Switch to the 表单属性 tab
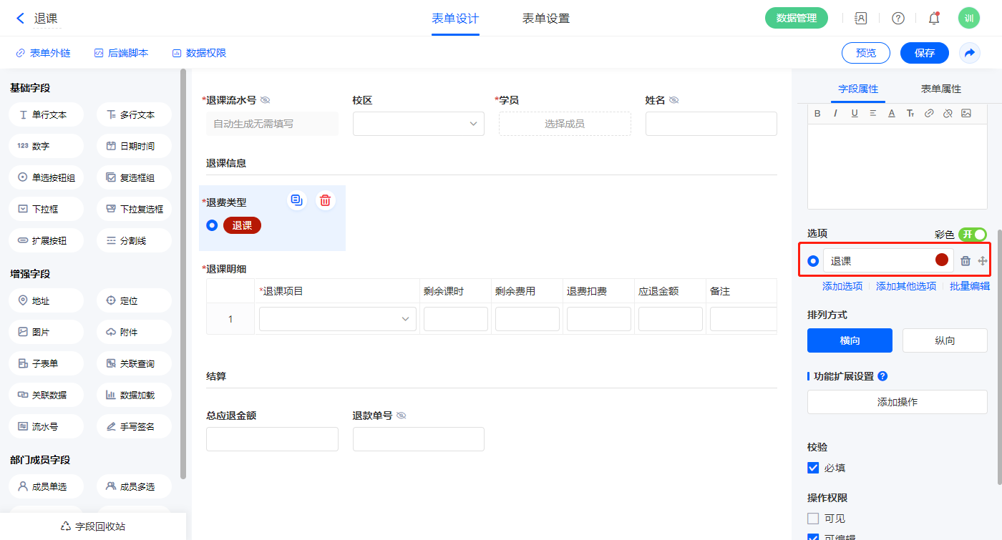The width and height of the screenshot is (1002, 540). [940, 89]
